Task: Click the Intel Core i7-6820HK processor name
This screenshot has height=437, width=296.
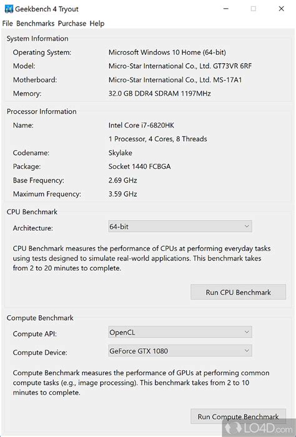Action: tap(141, 125)
